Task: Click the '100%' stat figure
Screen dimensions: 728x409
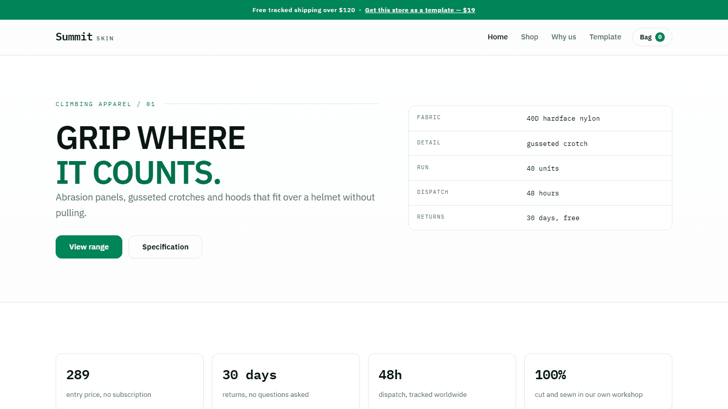Action: coord(551,375)
